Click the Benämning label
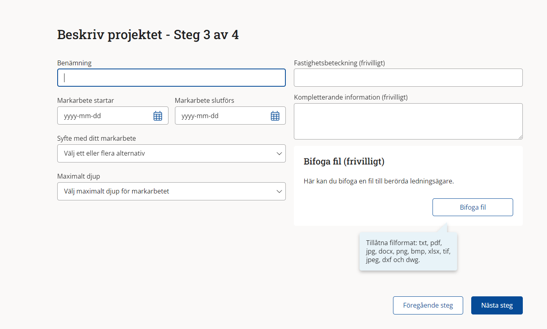The height and width of the screenshot is (329, 547). coord(75,63)
